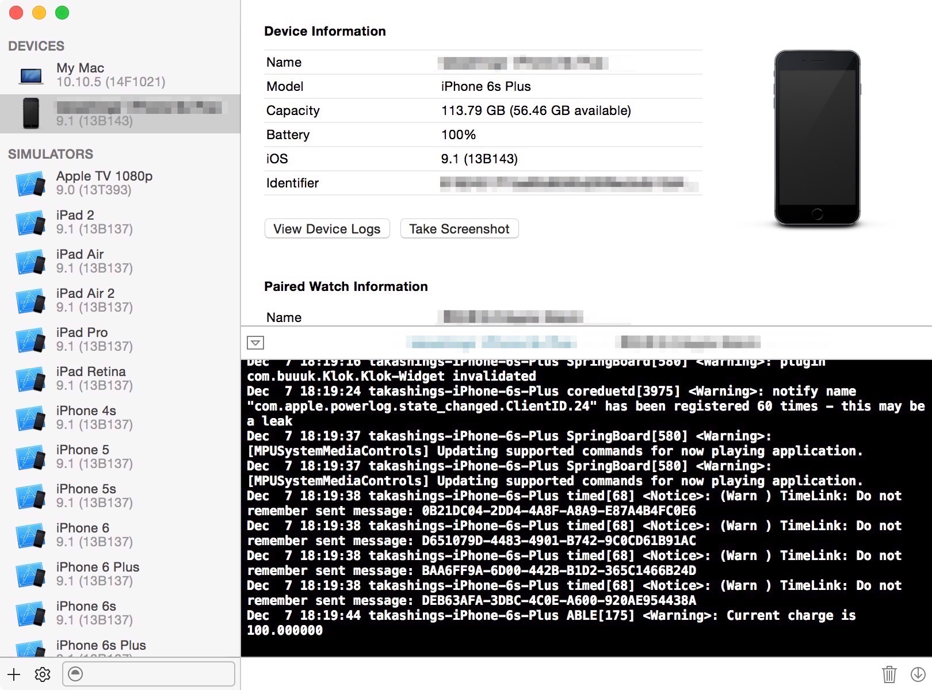932x690 pixels.
Task: Select the My Mac device
Action: tap(80, 74)
